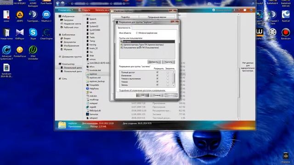
Task: Select Компьютер in Explorer sidebar
Action: pos(67,64)
